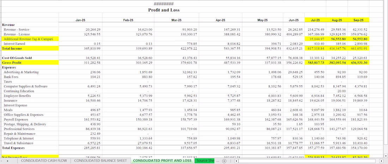The height and width of the screenshot is (164, 388).
Task: Select the highlighted Sep-25 header
Action: tap(358, 20)
